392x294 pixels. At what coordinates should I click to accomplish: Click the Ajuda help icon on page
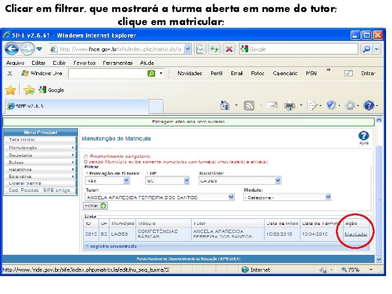364,138
